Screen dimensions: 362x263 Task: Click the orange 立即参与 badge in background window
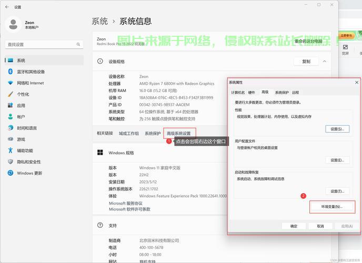tap(346, 36)
